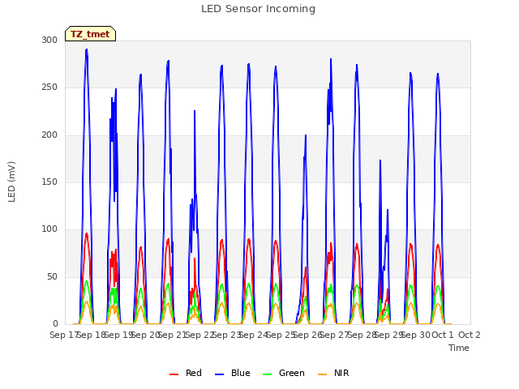Click the green legend color marker

pos(267,374)
